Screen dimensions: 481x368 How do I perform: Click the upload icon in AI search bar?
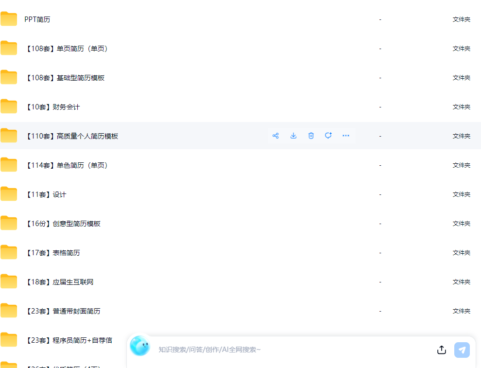pos(442,350)
